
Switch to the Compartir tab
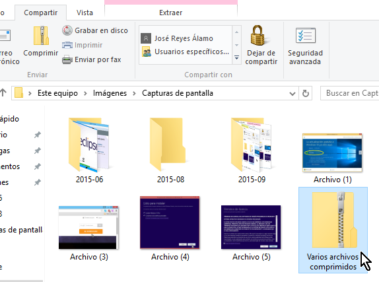[41, 13]
